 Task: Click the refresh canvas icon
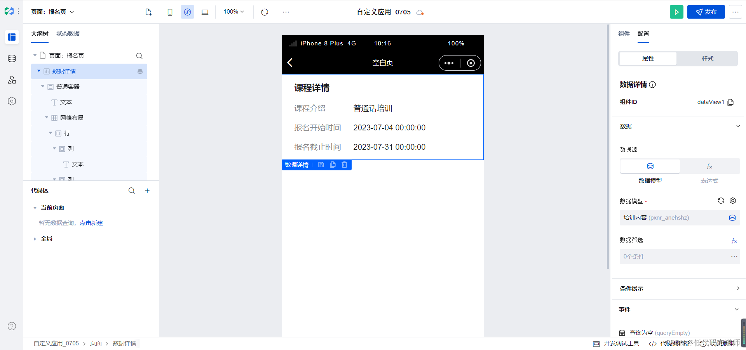click(265, 12)
